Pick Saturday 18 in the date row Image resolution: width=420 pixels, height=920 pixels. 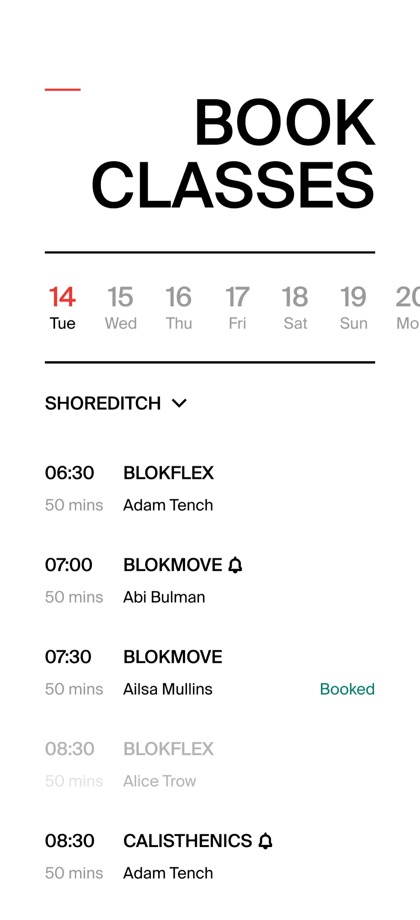[x=295, y=308]
